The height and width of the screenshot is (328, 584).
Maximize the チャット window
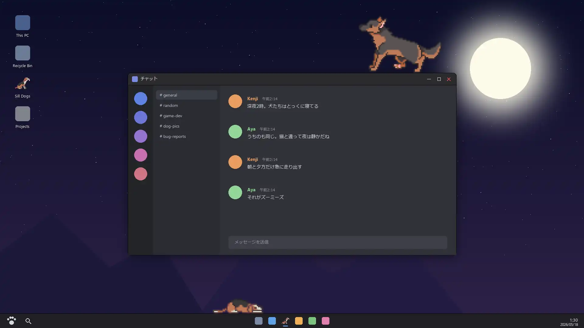pyautogui.click(x=439, y=79)
